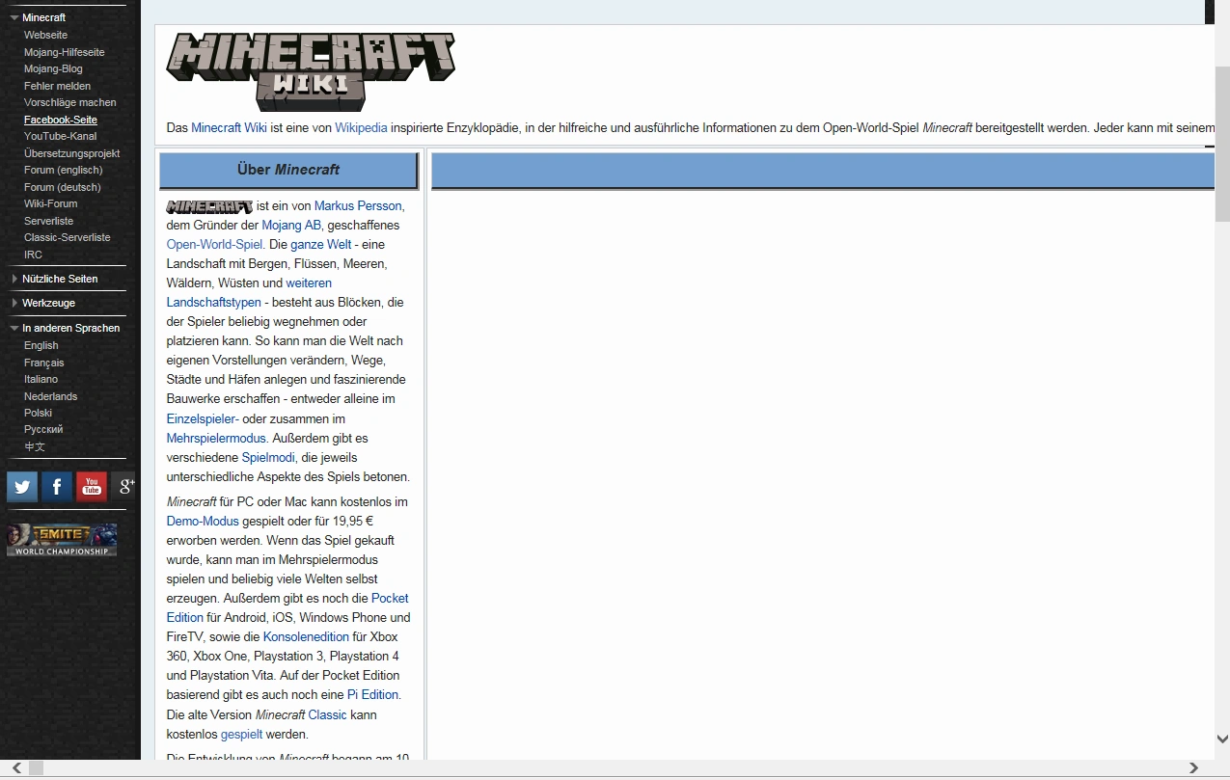Open the Wiki-Forum sidebar link

(x=50, y=203)
